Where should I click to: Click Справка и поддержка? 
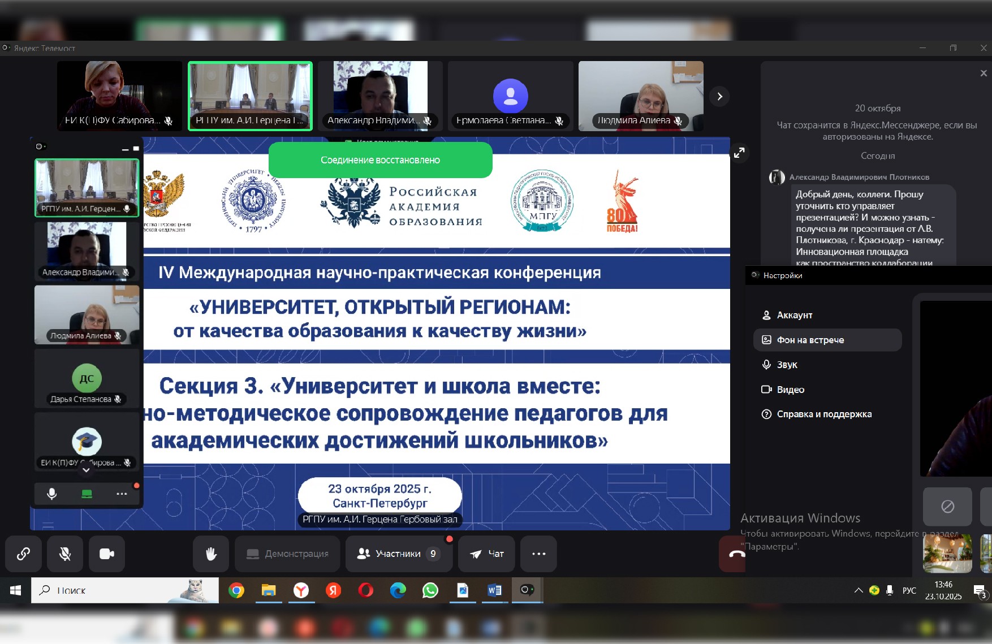click(825, 414)
